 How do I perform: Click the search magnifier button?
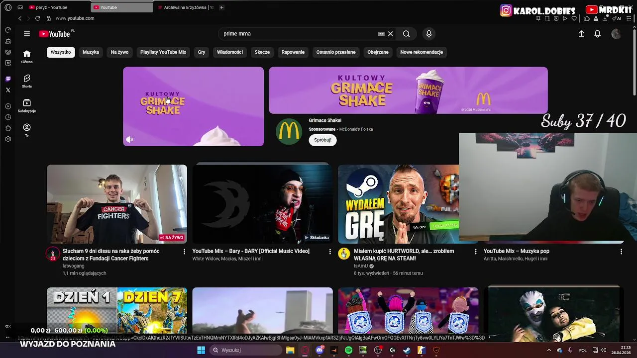pyautogui.click(x=407, y=34)
